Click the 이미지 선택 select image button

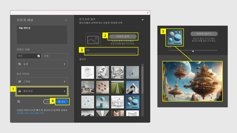point(123,37)
